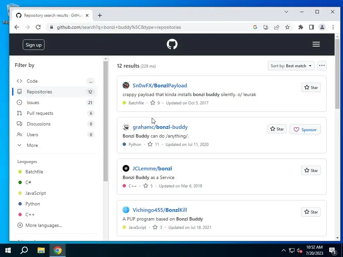This screenshot has width=343, height=257.
Task: Click the grahamc user avatar
Action: point(126,127)
